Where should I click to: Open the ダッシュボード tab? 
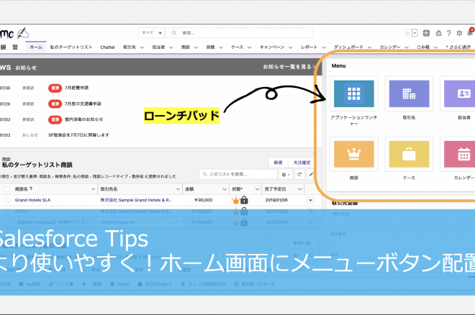(x=348, y=47)
